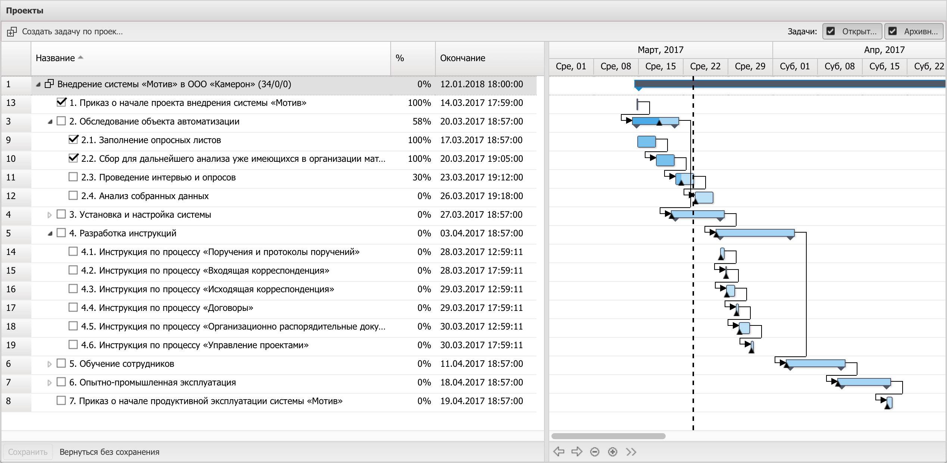Check task 4.5 organizational documents checkbox
947x463 pixels.
(x=73, y=326)
